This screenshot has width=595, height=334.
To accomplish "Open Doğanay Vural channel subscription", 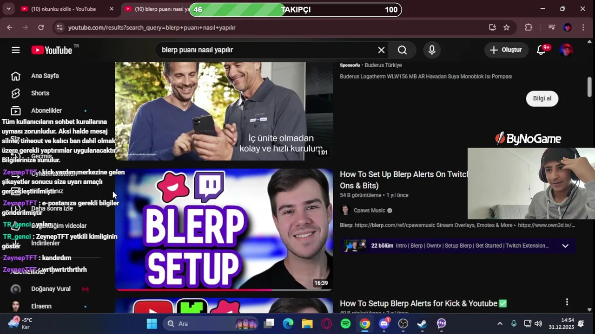I will [x=51, y=289].
